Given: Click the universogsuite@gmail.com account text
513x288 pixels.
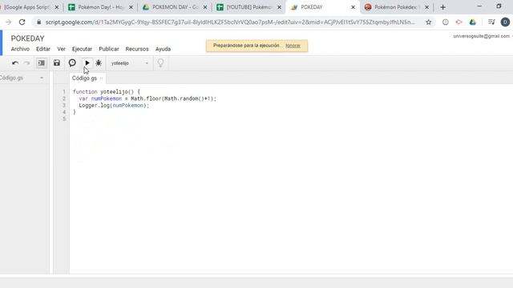Looking at the screenshot, I should pos(481,36).
